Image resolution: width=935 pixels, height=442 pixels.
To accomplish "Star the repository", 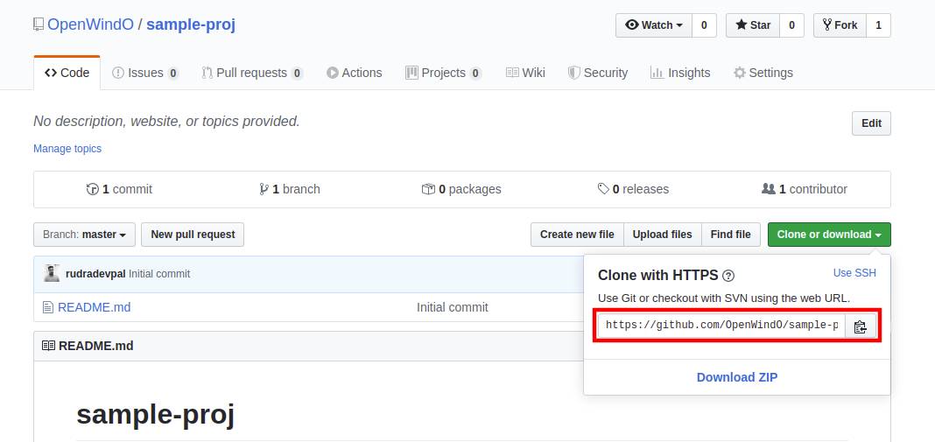I will [753, 25].
